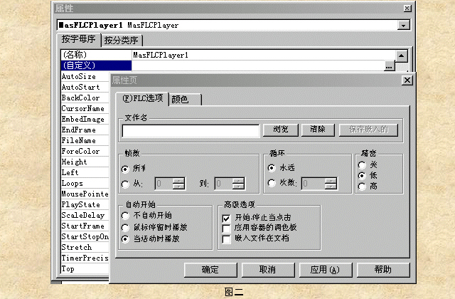The width and height of the screenshot is (455, 299).
Task: Enable the 应用容器的调色板 checkbox
Action: coord(227,228)
